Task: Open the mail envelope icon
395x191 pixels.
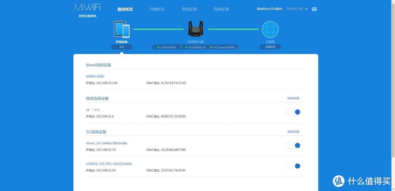Action: pos(314,9)
